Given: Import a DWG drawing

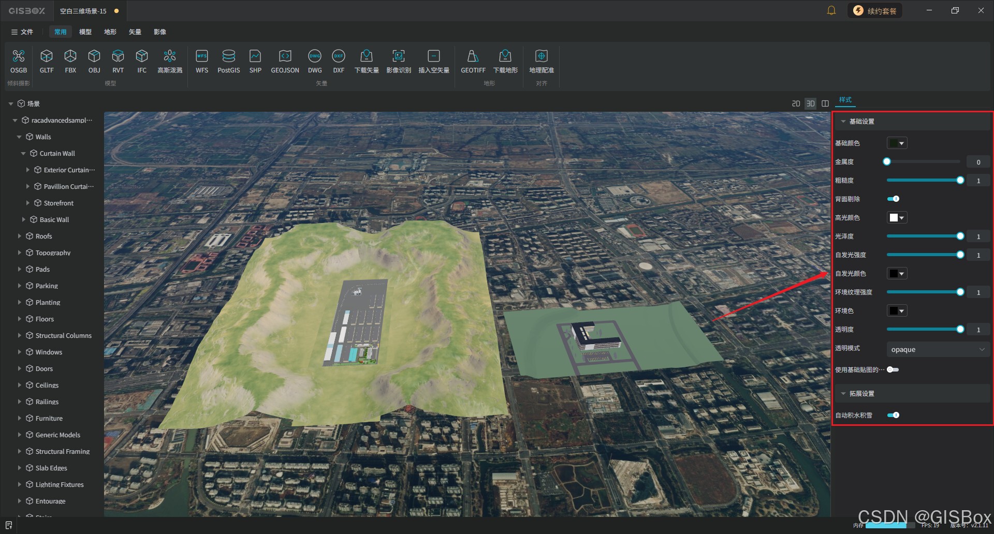Looking at the screenshot, I should pos(315,61).
